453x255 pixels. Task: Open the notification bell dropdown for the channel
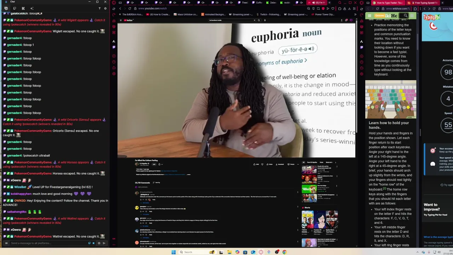[x=160, y=164]
